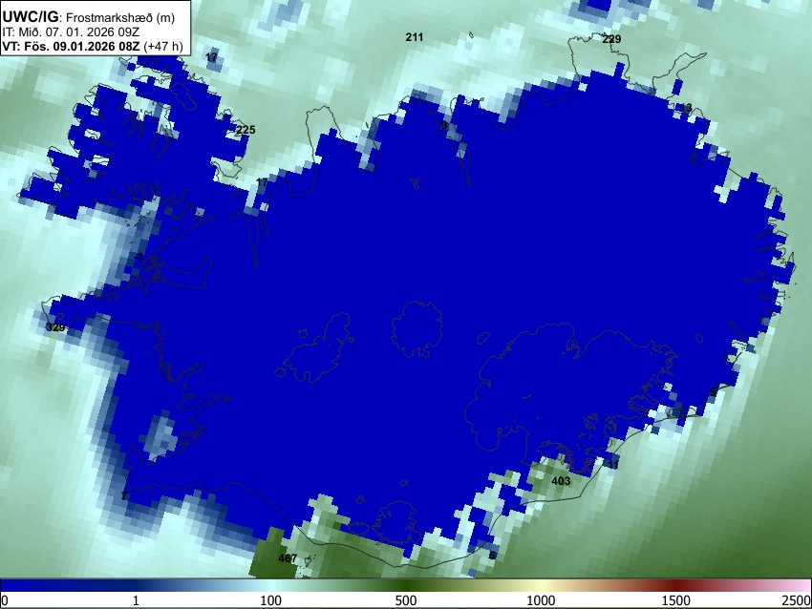Select the 11 value label on the map
This screenshot has height=609, width=812.
point(613,465)
